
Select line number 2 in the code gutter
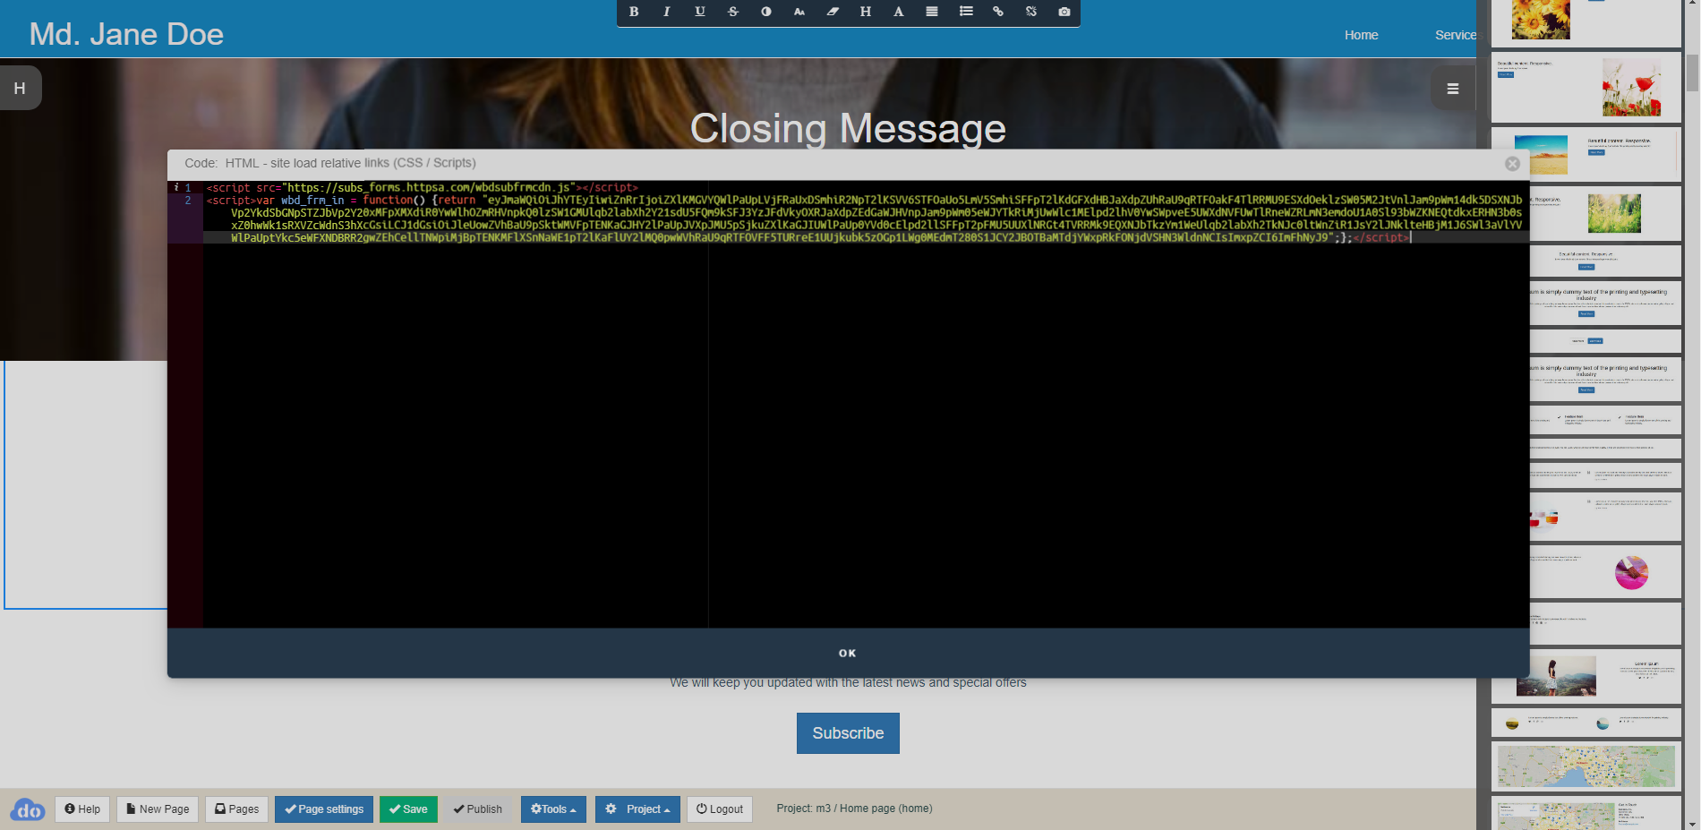[188, 201]
